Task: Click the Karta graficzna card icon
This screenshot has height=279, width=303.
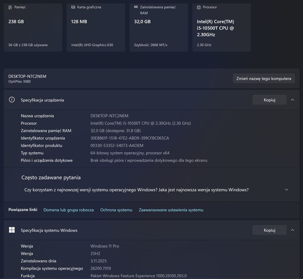Action: 73,7
